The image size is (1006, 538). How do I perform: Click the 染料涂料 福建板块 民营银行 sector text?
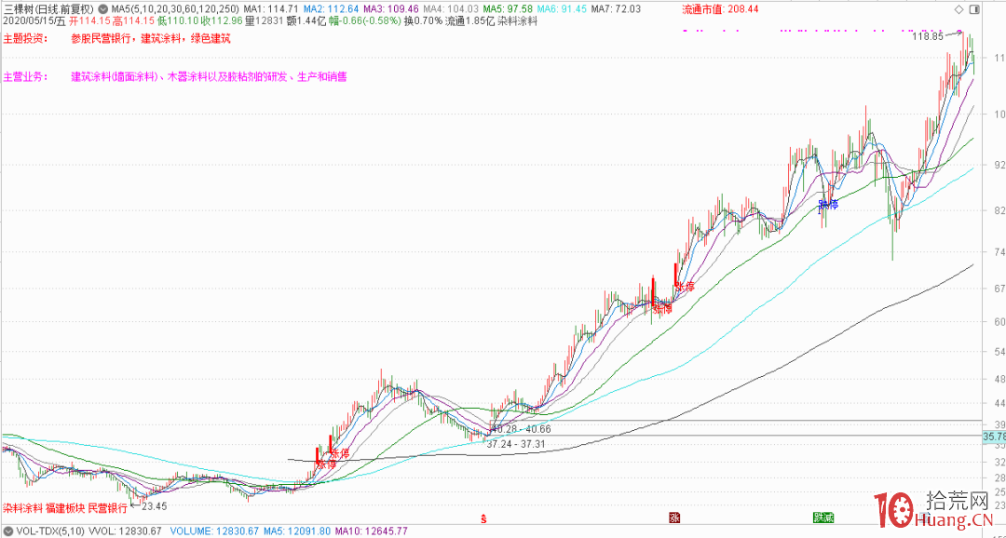tap(65, 506)
